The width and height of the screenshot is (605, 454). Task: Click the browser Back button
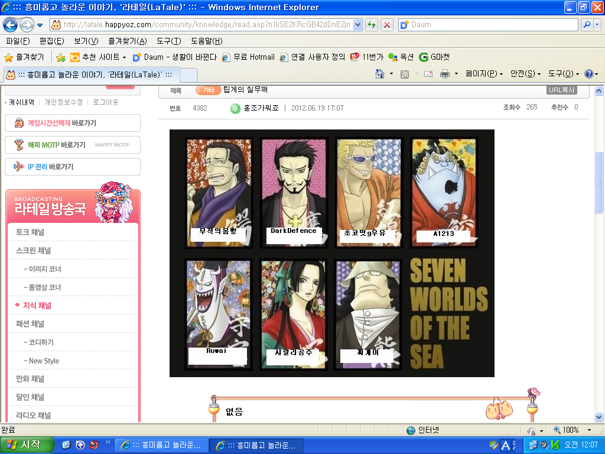(x=11, y=25)
